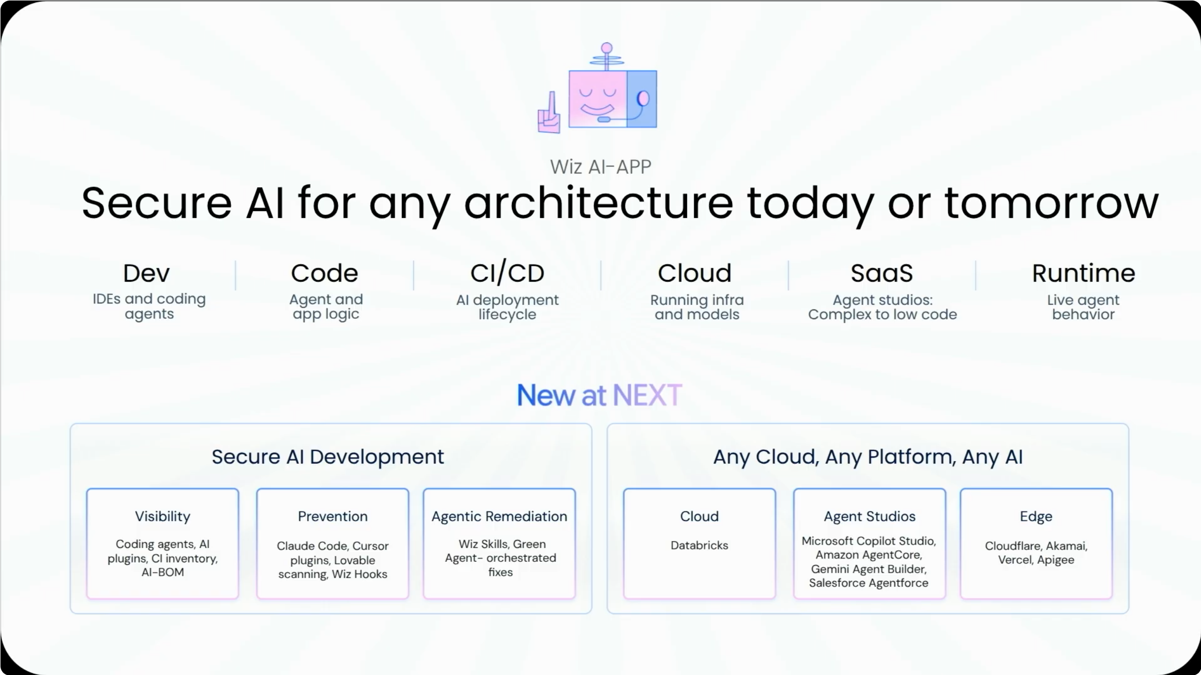Open the Agentic Remediation card
This screenshot has width=1201, height=675.
(500, 544)
